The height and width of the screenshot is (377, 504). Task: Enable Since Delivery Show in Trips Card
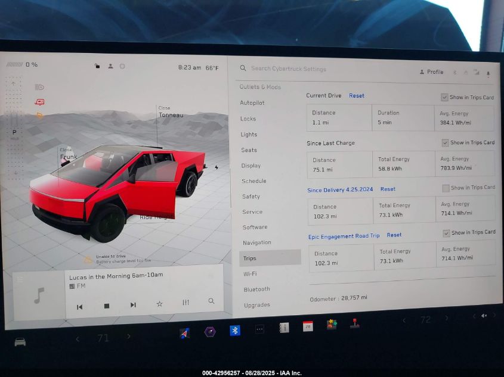click(x=446, y=188)
